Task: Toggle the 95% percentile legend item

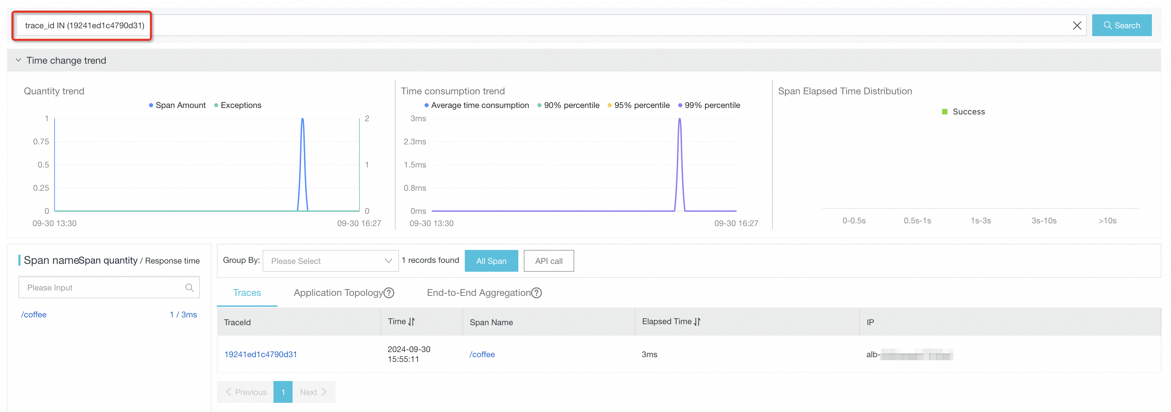Action: pos(639,105)
